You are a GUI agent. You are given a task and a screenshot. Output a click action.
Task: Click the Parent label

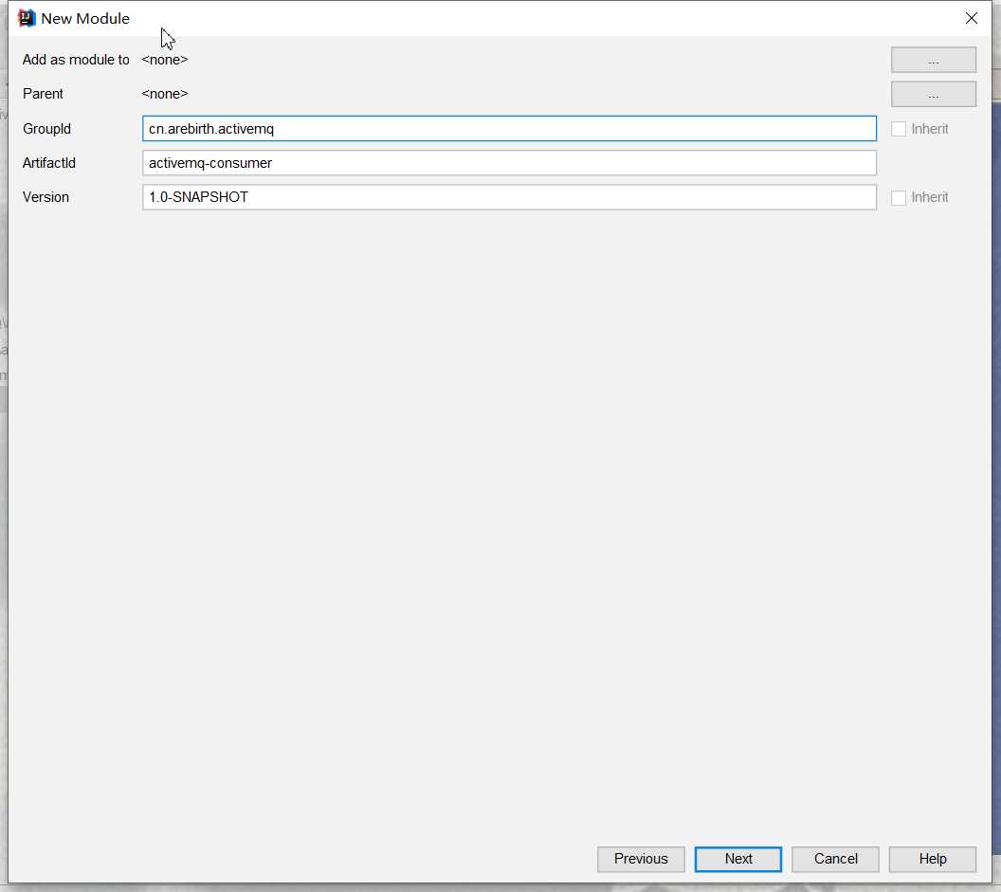pos(43,95)
